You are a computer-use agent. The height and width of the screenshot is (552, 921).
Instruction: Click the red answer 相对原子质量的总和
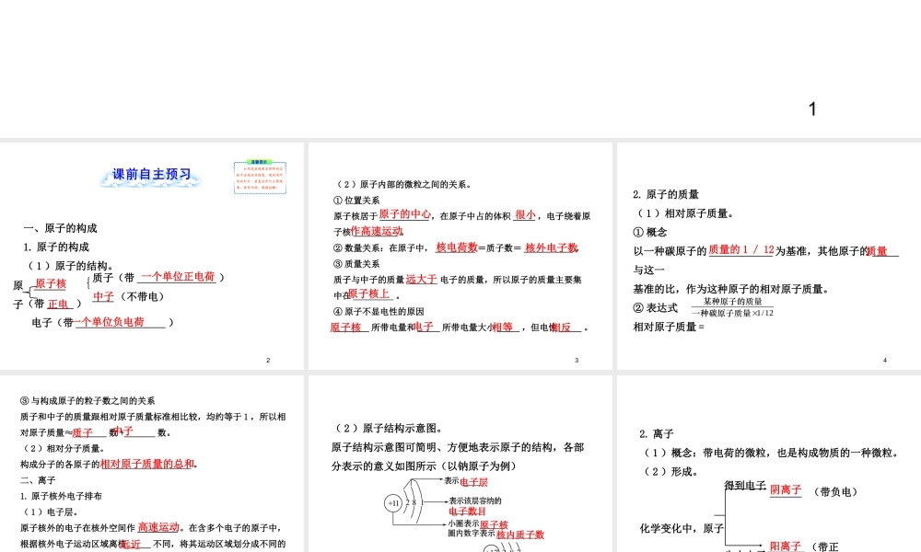point(146,464)
